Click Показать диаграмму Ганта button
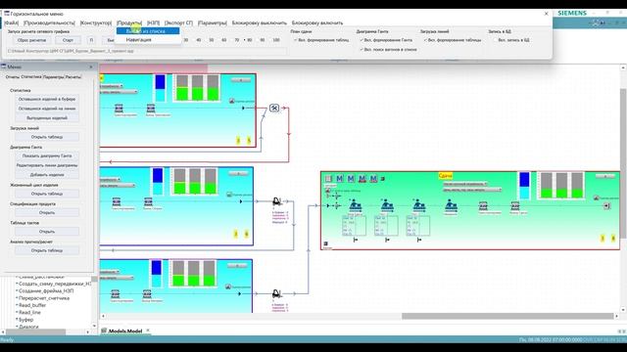Viewport: 627px width, 352px height. point(47,156)
